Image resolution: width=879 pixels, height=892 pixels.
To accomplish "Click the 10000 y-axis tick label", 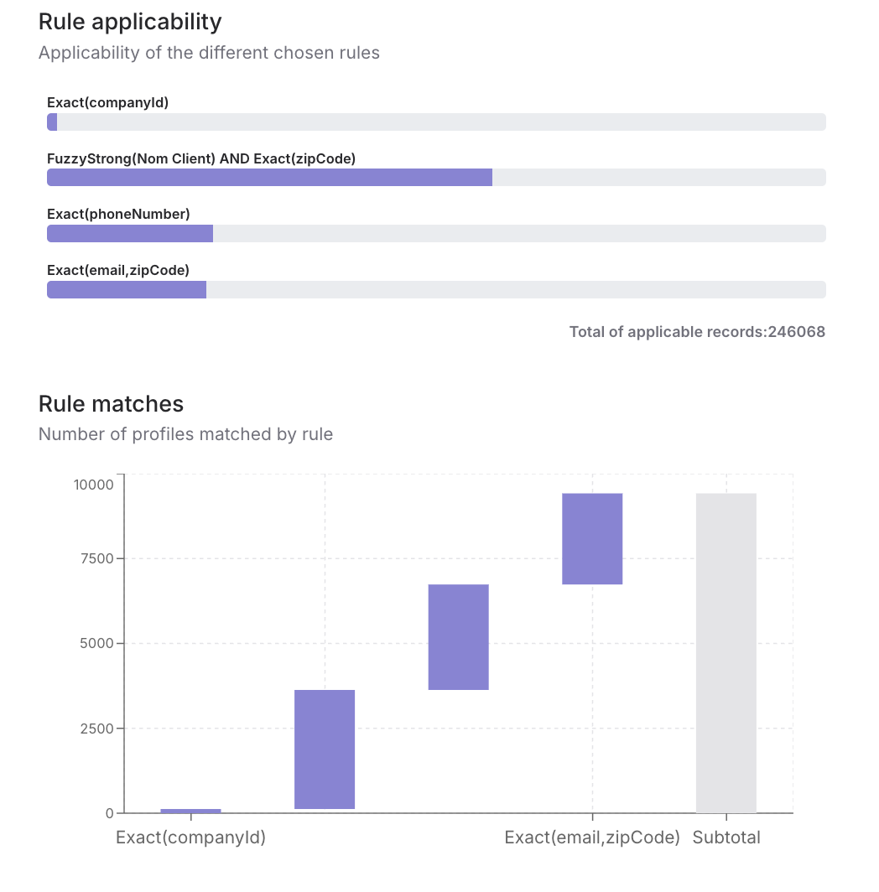I will (x=93, y=485).
